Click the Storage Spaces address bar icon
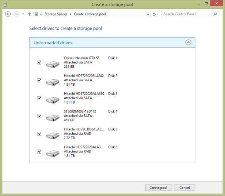Screen dimensions: 225x196 (x=36, y=14)
